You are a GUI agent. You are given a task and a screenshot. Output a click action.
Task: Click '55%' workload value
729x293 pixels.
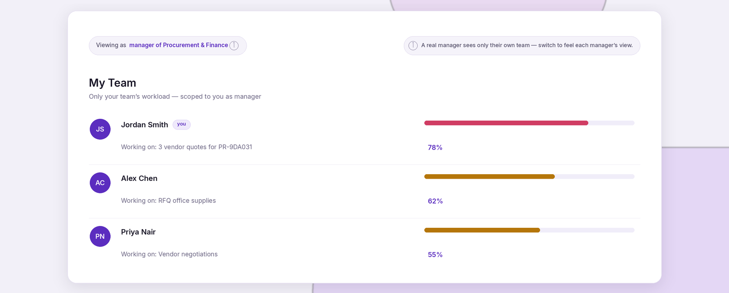point(435,255)
